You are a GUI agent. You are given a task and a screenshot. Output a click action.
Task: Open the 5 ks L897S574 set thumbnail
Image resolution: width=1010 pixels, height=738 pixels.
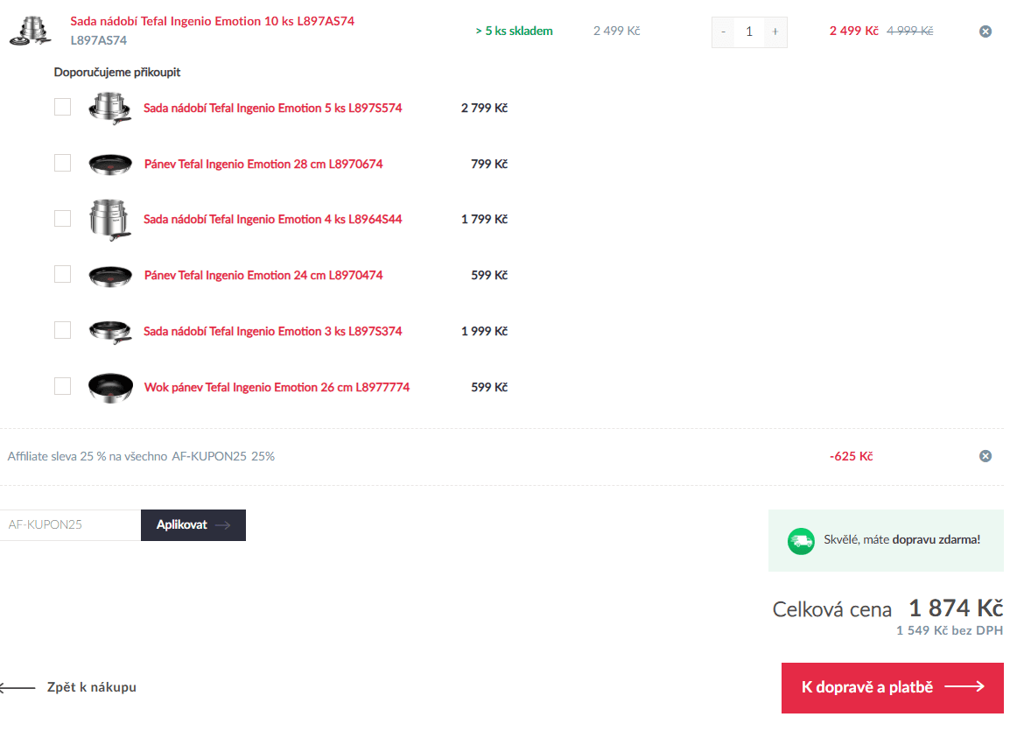pyautogui.click(x=110, y=108)
